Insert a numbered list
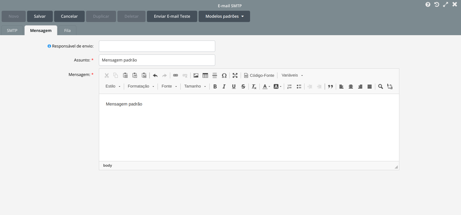This screenshot has height=215, width=461. (289, 86)
